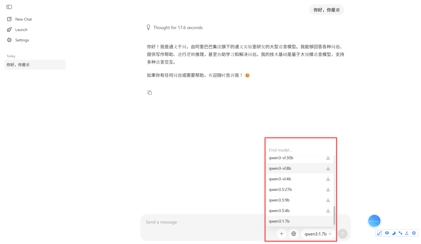Image resolution: width=421 pixels, height=244 pixels.
Task: Open the attachment plus icon in chat box
Action: 281,233
